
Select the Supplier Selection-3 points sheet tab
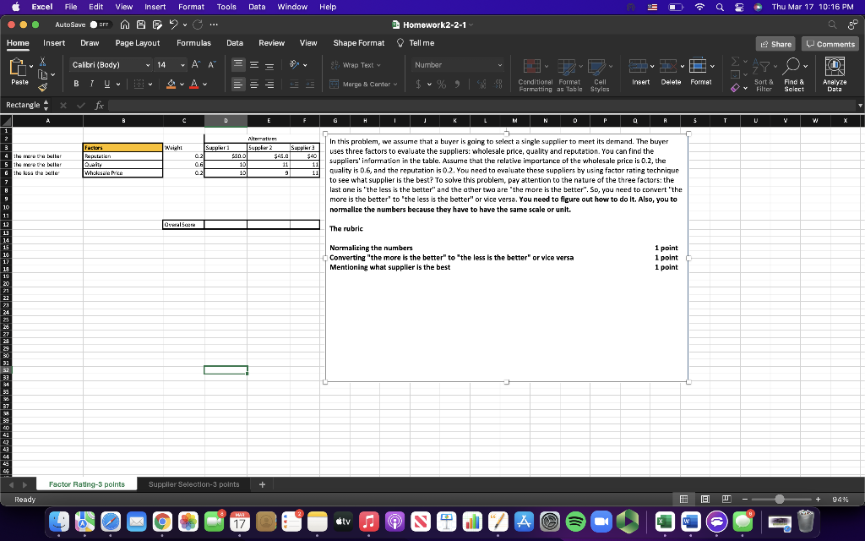coord(195,484)
